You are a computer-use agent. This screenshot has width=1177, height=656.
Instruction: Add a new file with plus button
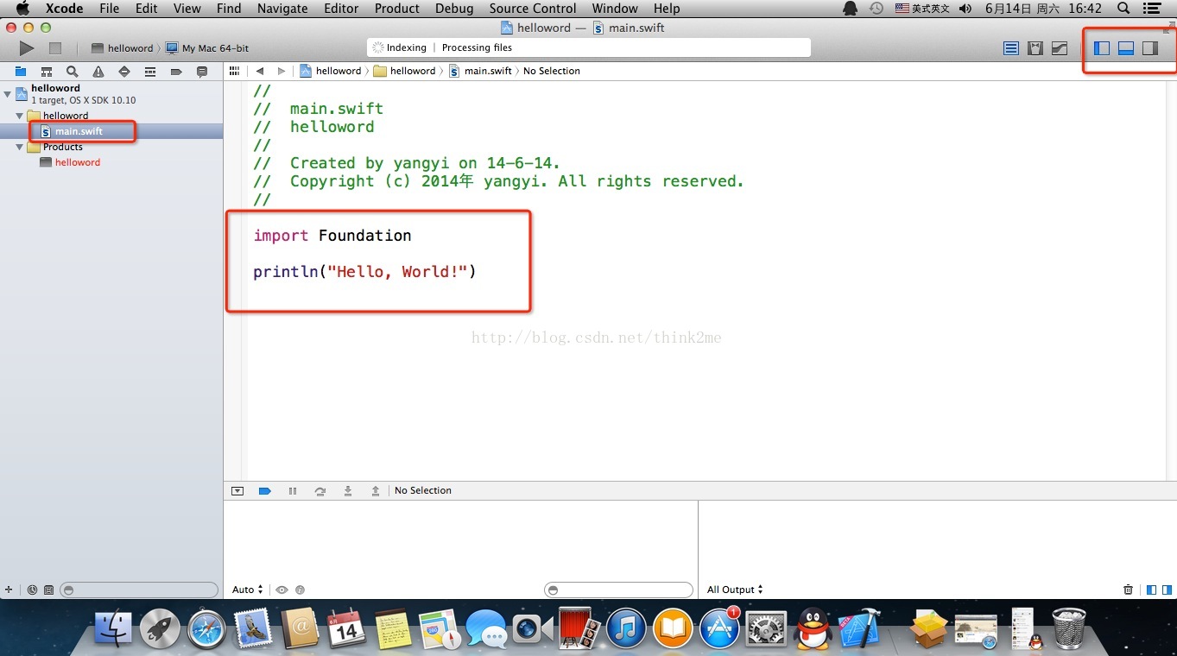tap(9, 590)
